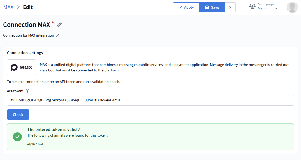Edit the description using the small pencil icon

point(58,35)
